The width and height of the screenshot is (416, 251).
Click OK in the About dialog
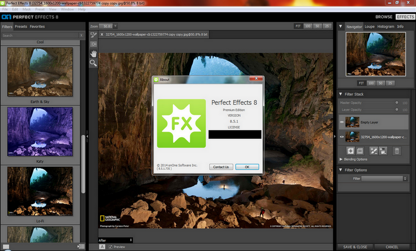click(x=247, y=167)
